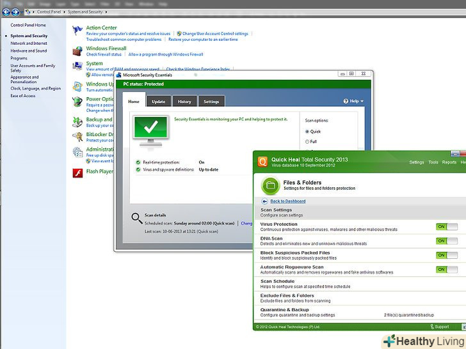Open Check firewall status link
466x349 pixels.
[104, 54]
